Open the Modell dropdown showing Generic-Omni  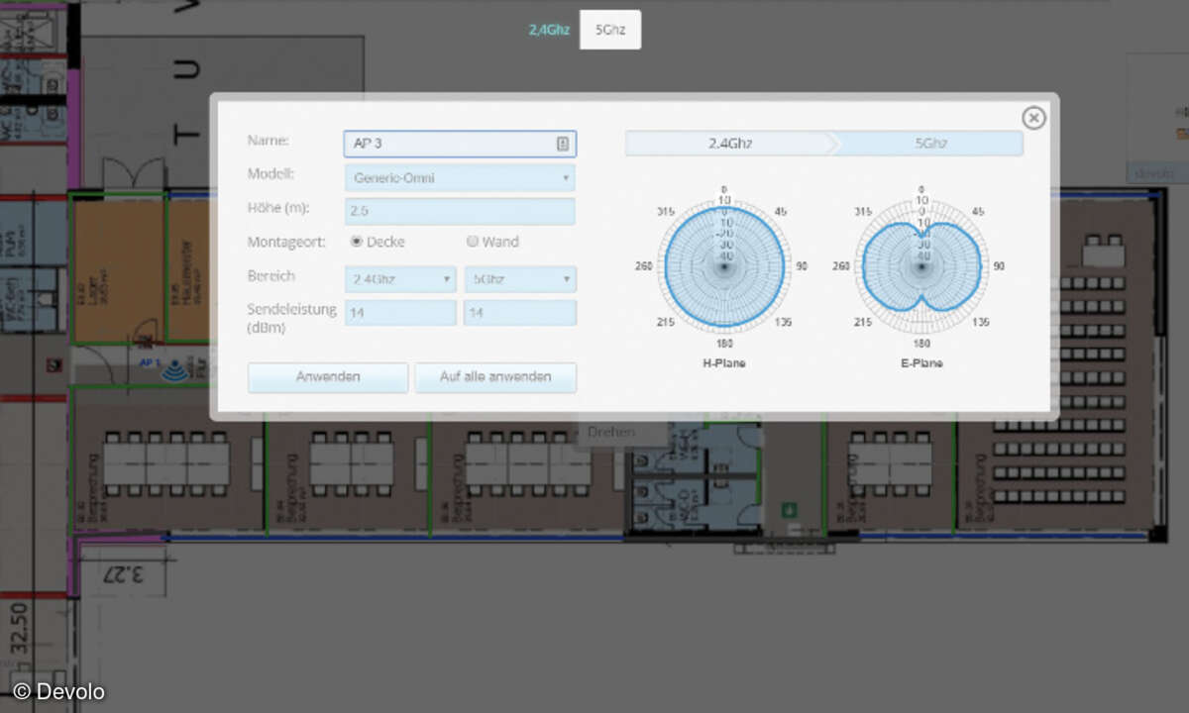(460, 178)
